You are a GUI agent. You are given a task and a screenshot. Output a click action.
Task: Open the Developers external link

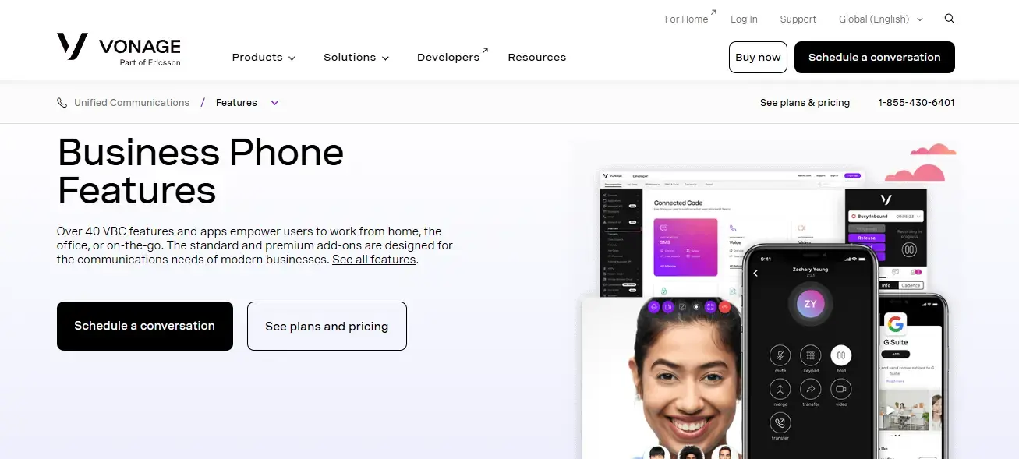click(452, 56)
